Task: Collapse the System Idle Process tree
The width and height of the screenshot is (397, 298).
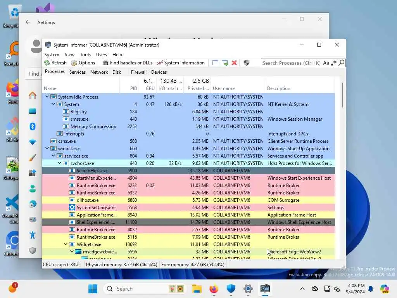Action: (47, 97)
